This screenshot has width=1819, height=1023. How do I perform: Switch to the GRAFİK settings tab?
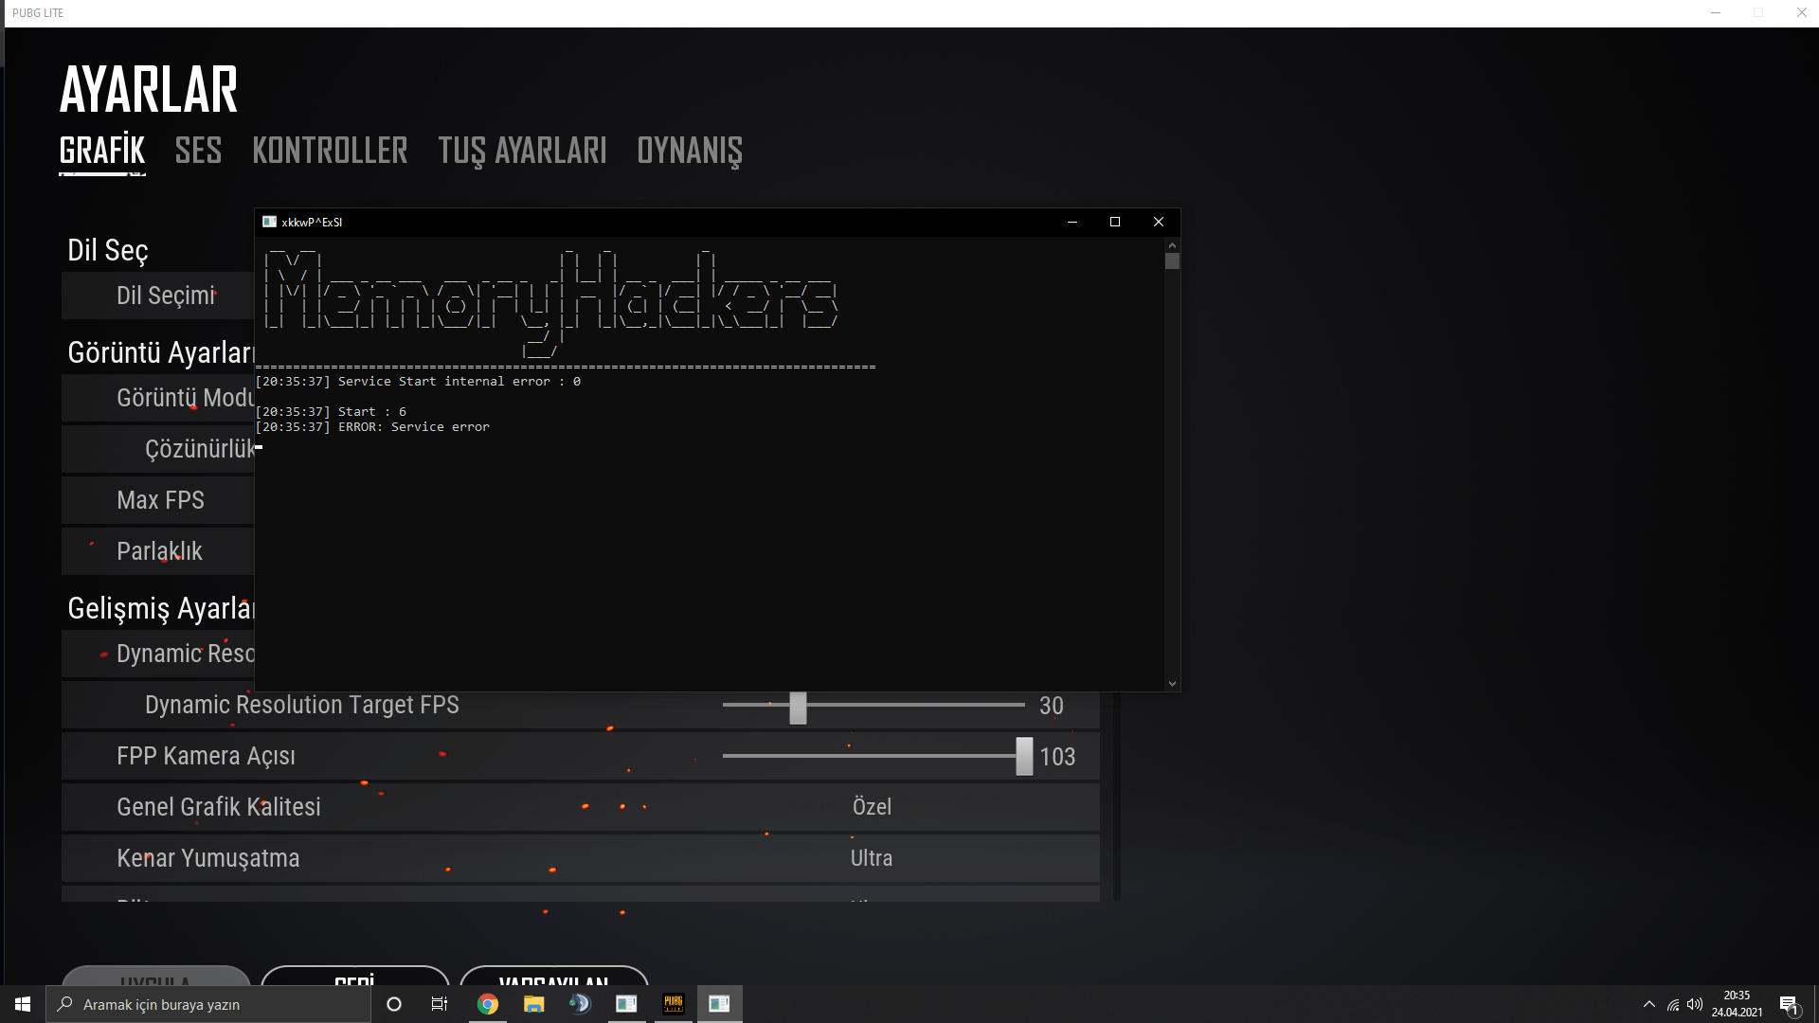pos(102,151)
